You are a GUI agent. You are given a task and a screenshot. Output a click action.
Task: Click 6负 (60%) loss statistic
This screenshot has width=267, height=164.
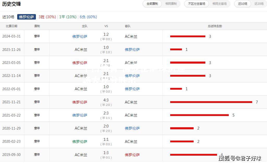pos(88,17)
